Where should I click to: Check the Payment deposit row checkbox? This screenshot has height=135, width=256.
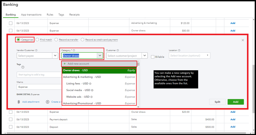click(x=11, y=119)
